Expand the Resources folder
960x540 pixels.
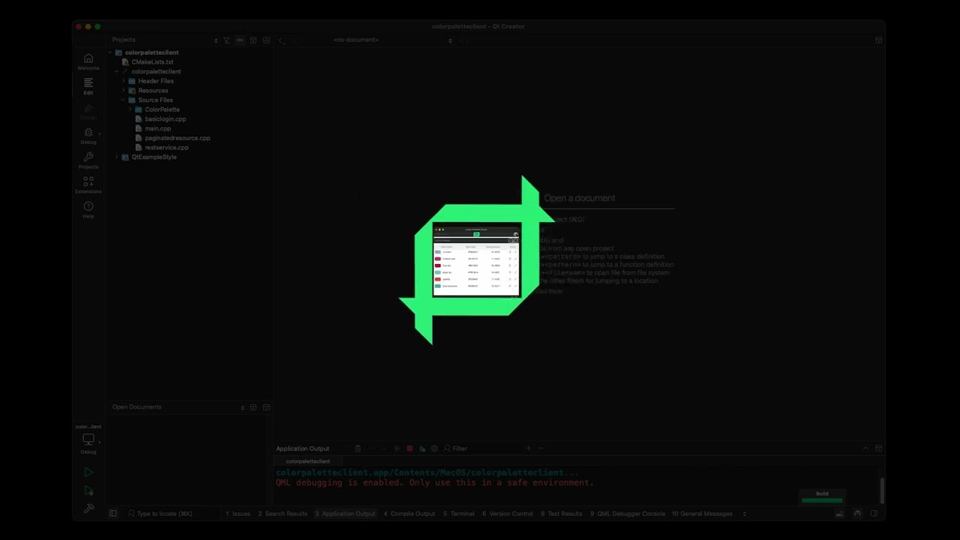(x=124, y=91)
